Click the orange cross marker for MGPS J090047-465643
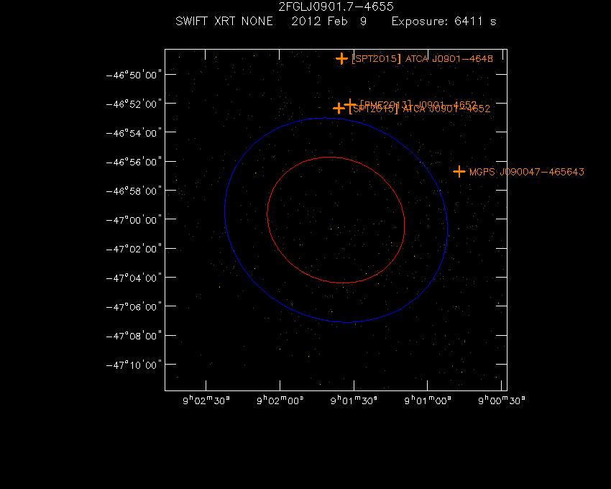 click(x=459, y=172)
